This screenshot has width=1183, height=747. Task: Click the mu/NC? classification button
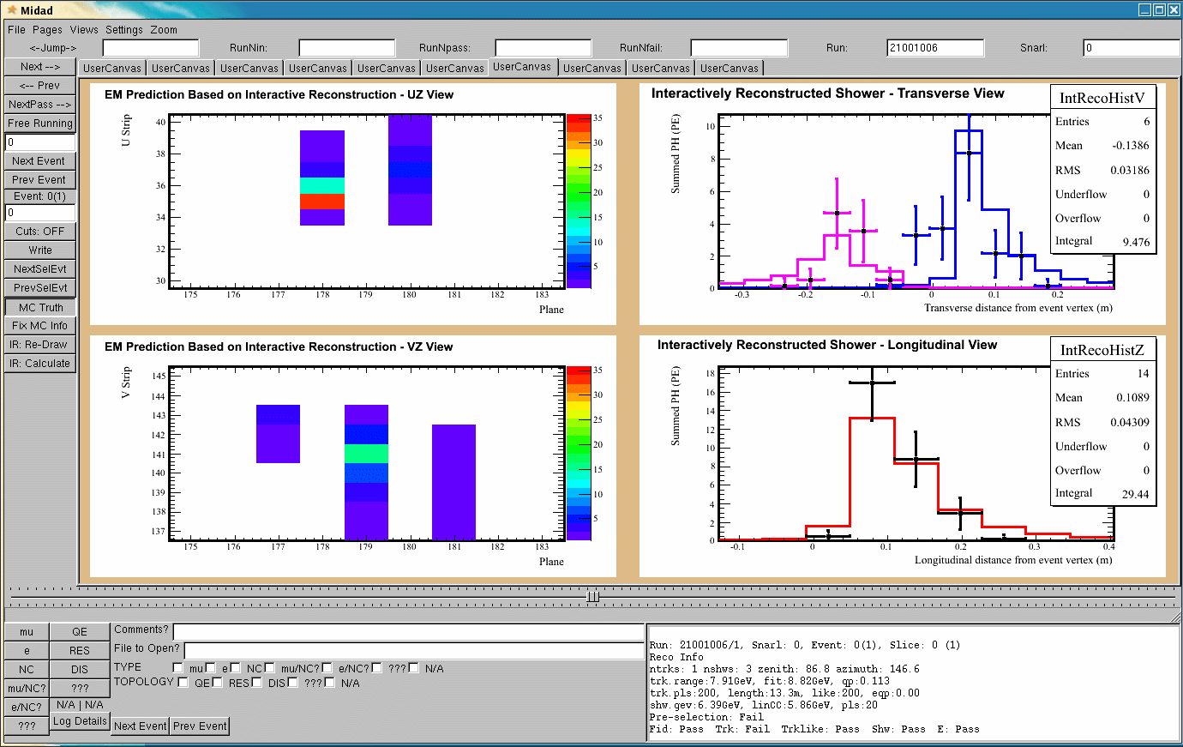tap(27, 689)
